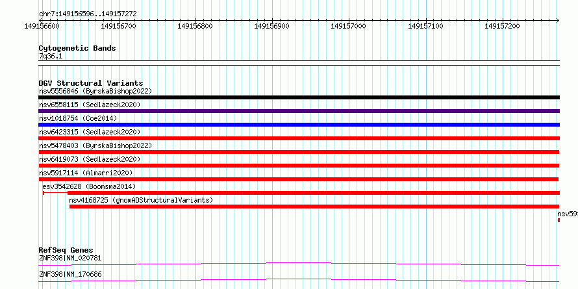Click label nsv4168725 (gnomADStructuralVariants)
The image size is (578, 289).
coord(141,200)
